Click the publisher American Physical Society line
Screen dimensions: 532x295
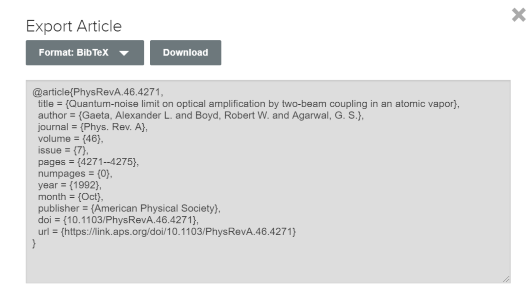point(129,208)
